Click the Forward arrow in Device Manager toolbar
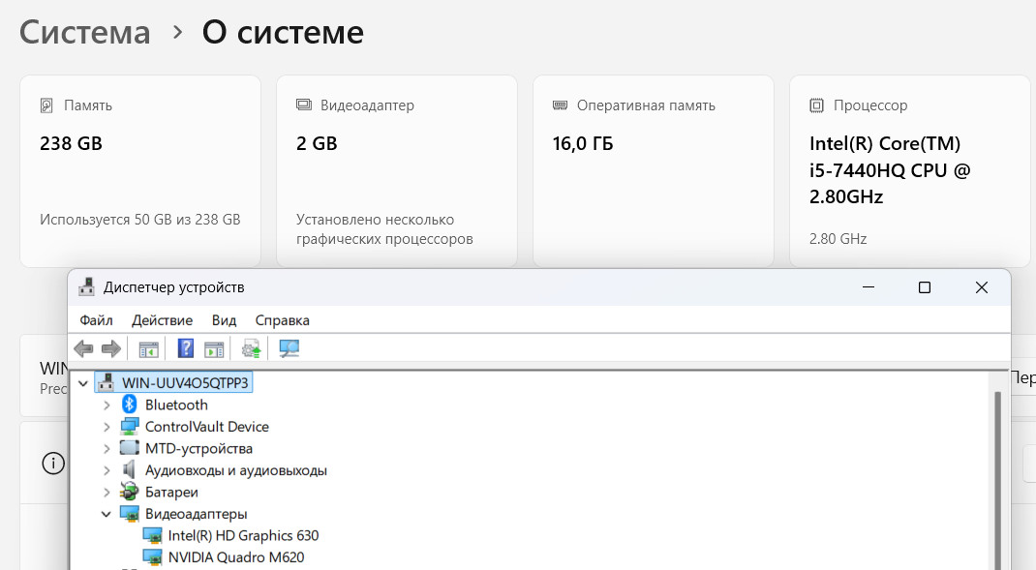1036x570 pixels. point(111,348)
